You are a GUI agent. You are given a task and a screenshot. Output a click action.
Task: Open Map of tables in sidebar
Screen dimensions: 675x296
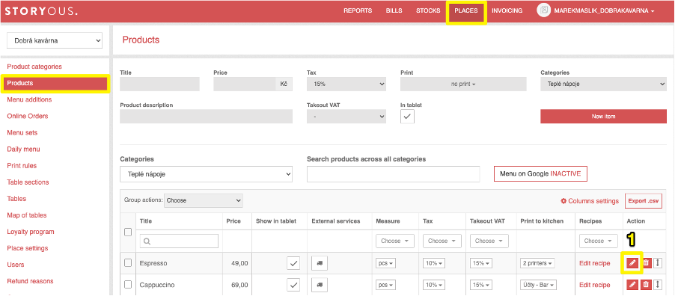pyautogui.click(x=27, y=215)
